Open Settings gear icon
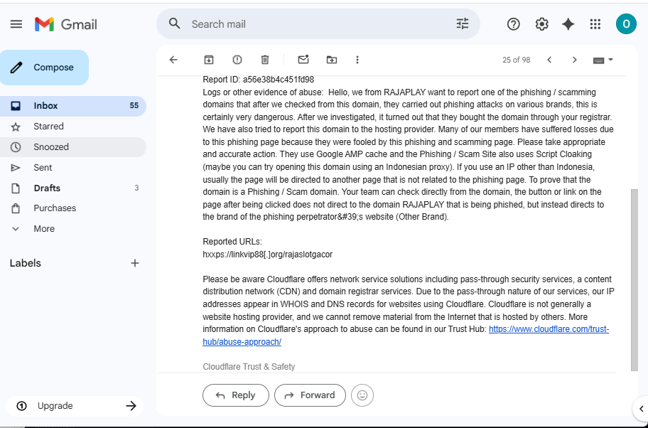The width and height of the screenshot is (648, 428). 542,24
